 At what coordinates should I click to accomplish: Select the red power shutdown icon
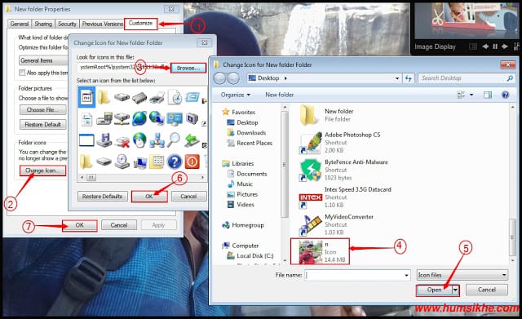click(x=192, y=162)
